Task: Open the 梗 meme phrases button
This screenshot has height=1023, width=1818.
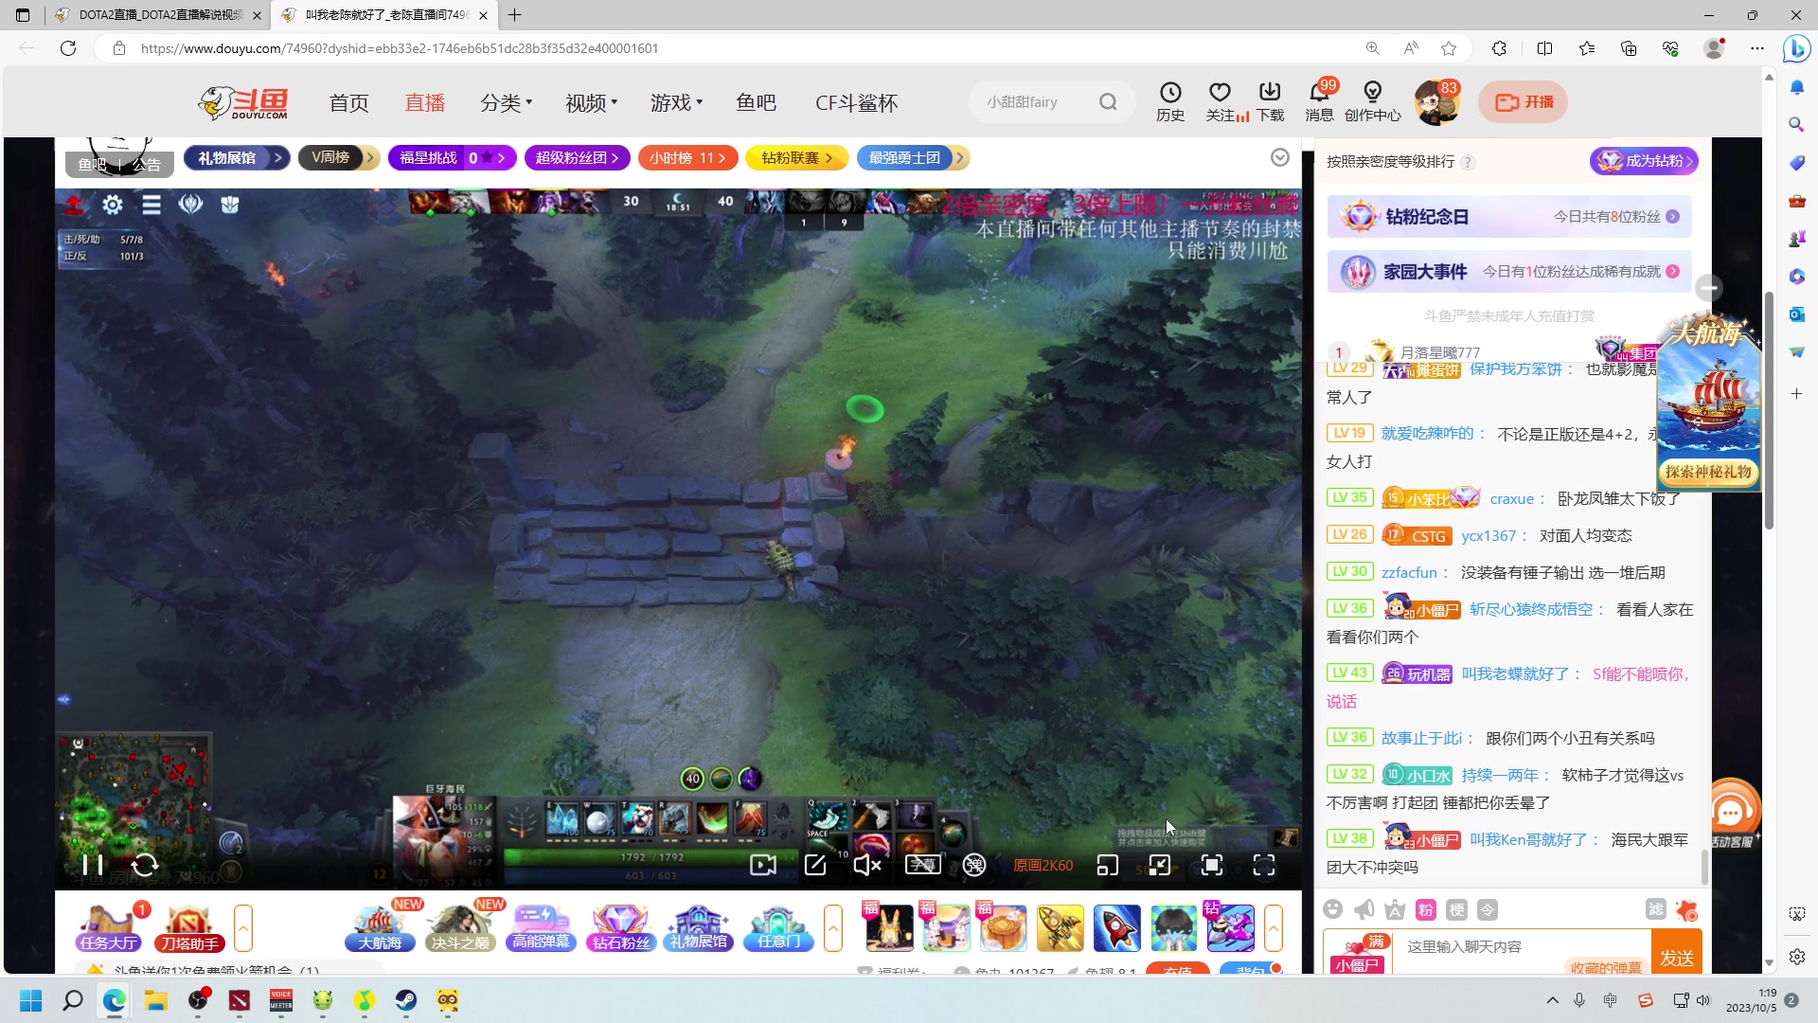Action: 1457,909
